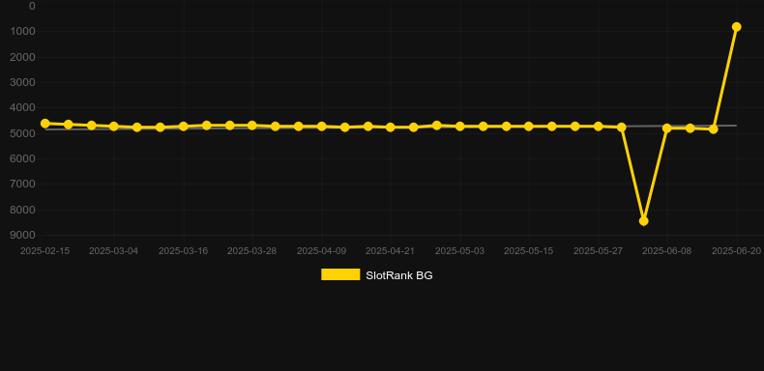Click the data point above 2025-04-09
This screenshot has height=371, width=764.
322,127
